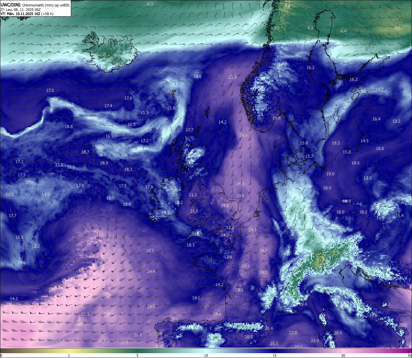Screen dimensions: 412x358
Task: Click the 21.0 value label
Action: click(194, 211)
